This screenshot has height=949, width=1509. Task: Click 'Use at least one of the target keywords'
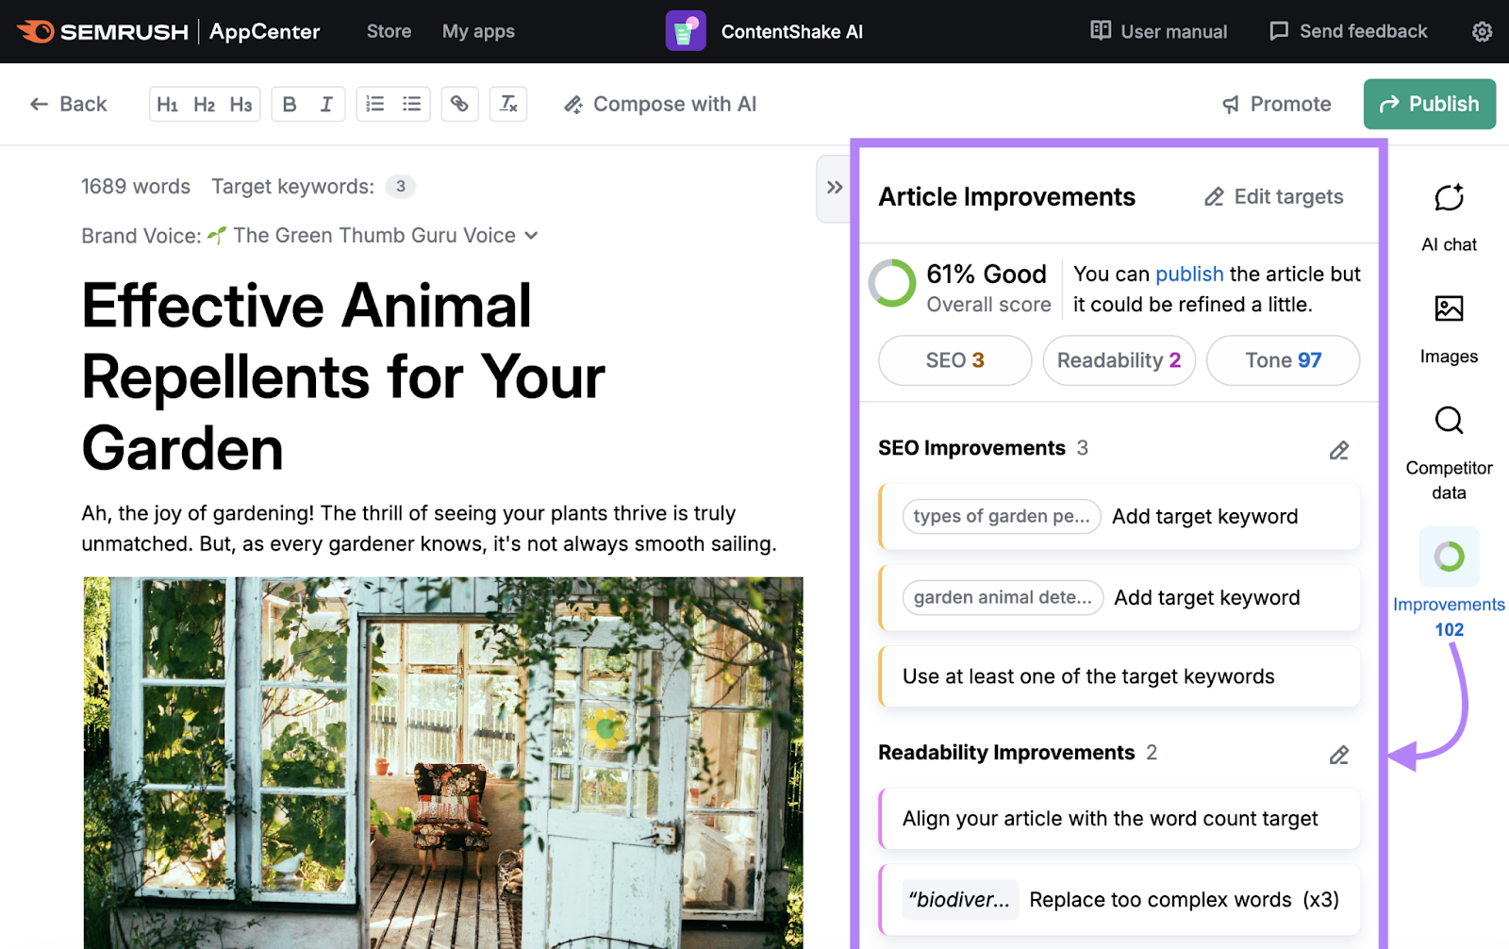[x=1119, y=676]
